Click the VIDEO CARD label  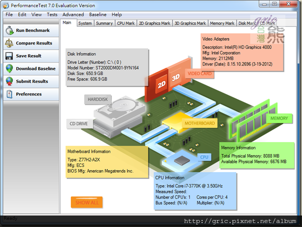coord(199,73)
